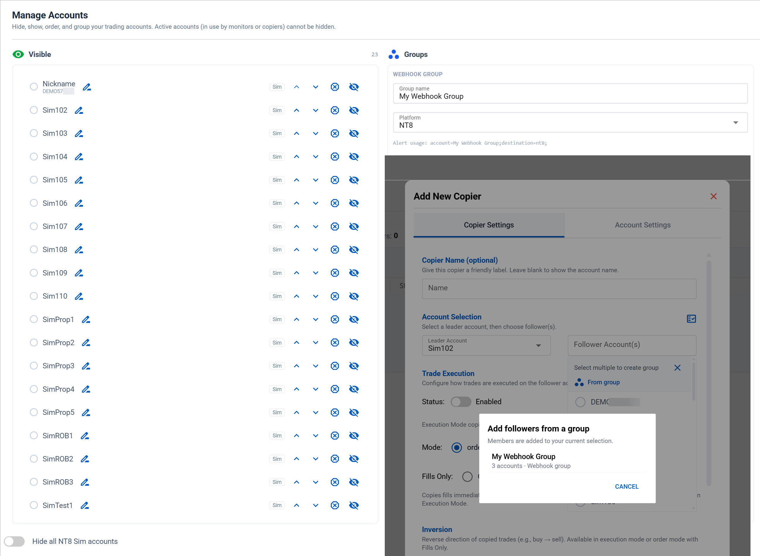
Task: Switch to the Account Settings tab
Action: 643,225
